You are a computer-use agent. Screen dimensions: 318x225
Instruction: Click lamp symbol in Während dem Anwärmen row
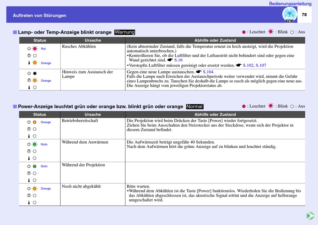29,151
